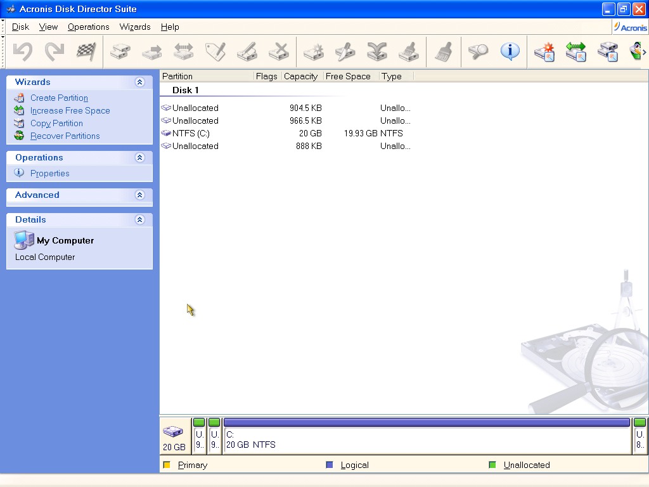The height and width of the screenshot is (487, 649).
Task: Launch Copy Partition wizard from toolbar
Action: click(x=608, y=52)
